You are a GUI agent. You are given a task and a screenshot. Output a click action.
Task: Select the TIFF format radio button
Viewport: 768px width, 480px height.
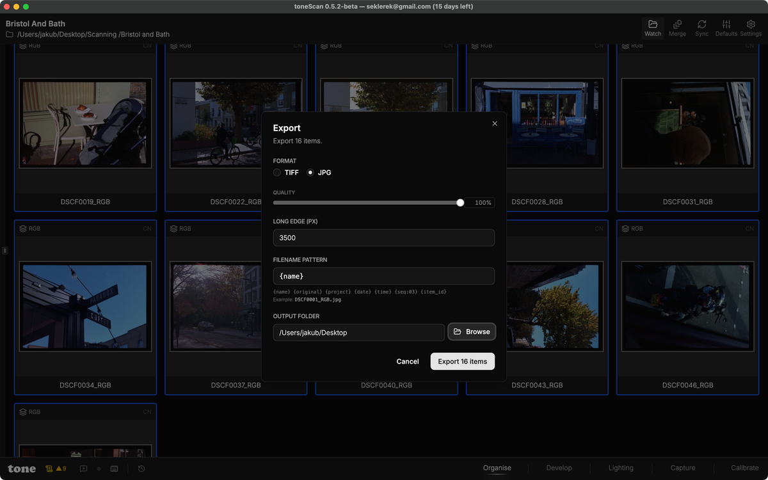[277, 173]
